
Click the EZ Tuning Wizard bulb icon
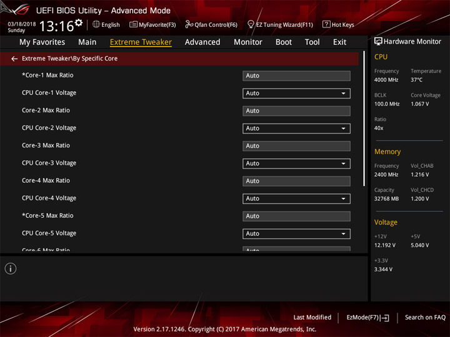251,24
